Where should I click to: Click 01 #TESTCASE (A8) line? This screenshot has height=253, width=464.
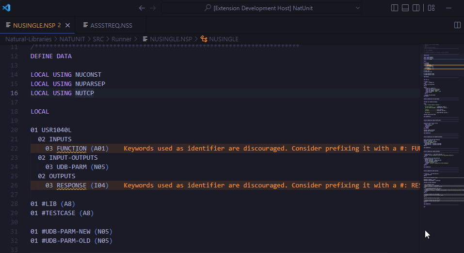click(x=62, y=213)
